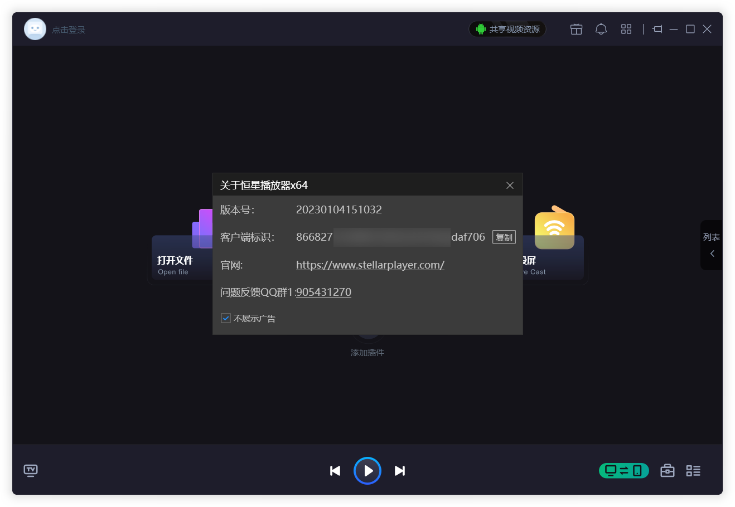Screen dimensions: 735x507
Task: Click the user avatar icon
Action: tap(35, 30)
